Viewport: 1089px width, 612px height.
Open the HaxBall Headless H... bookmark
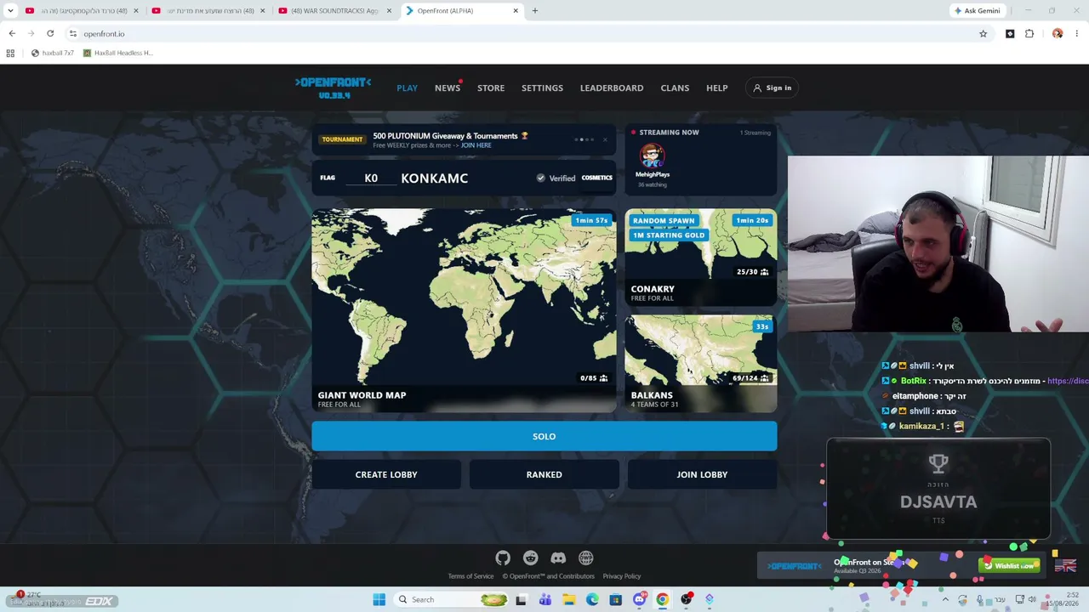pyautogui.click(x=117, y=53)
